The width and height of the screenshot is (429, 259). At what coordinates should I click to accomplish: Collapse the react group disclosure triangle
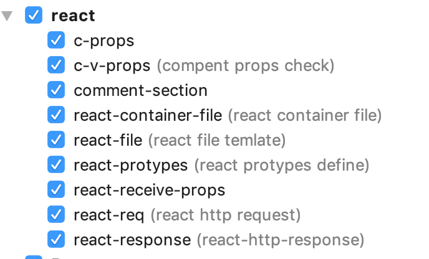[7, 16]
